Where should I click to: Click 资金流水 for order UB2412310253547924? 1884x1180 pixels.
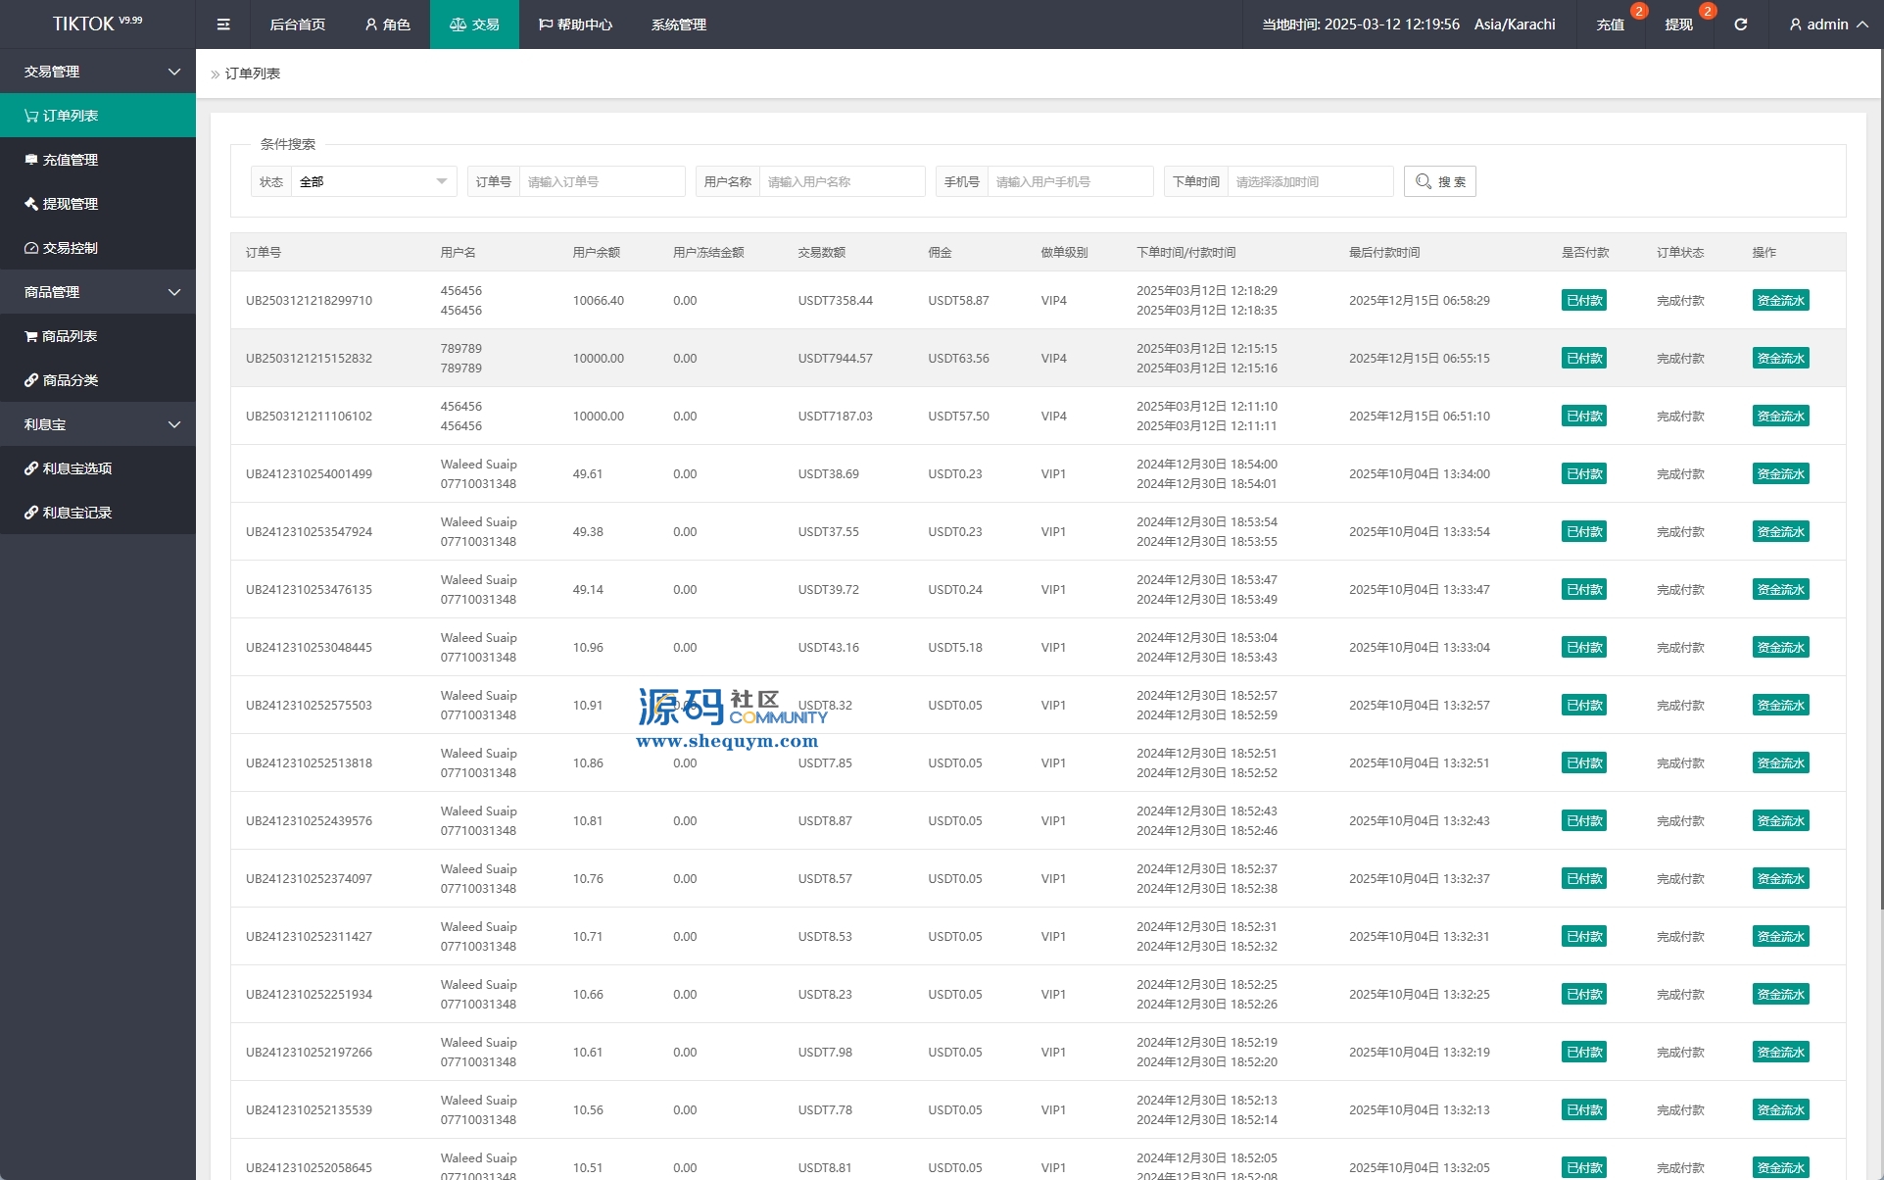(x=1780, y=531)
